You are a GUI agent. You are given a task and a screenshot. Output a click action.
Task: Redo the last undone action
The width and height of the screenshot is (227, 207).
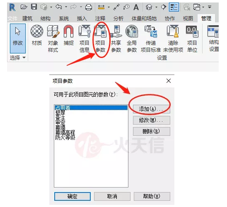74,7
